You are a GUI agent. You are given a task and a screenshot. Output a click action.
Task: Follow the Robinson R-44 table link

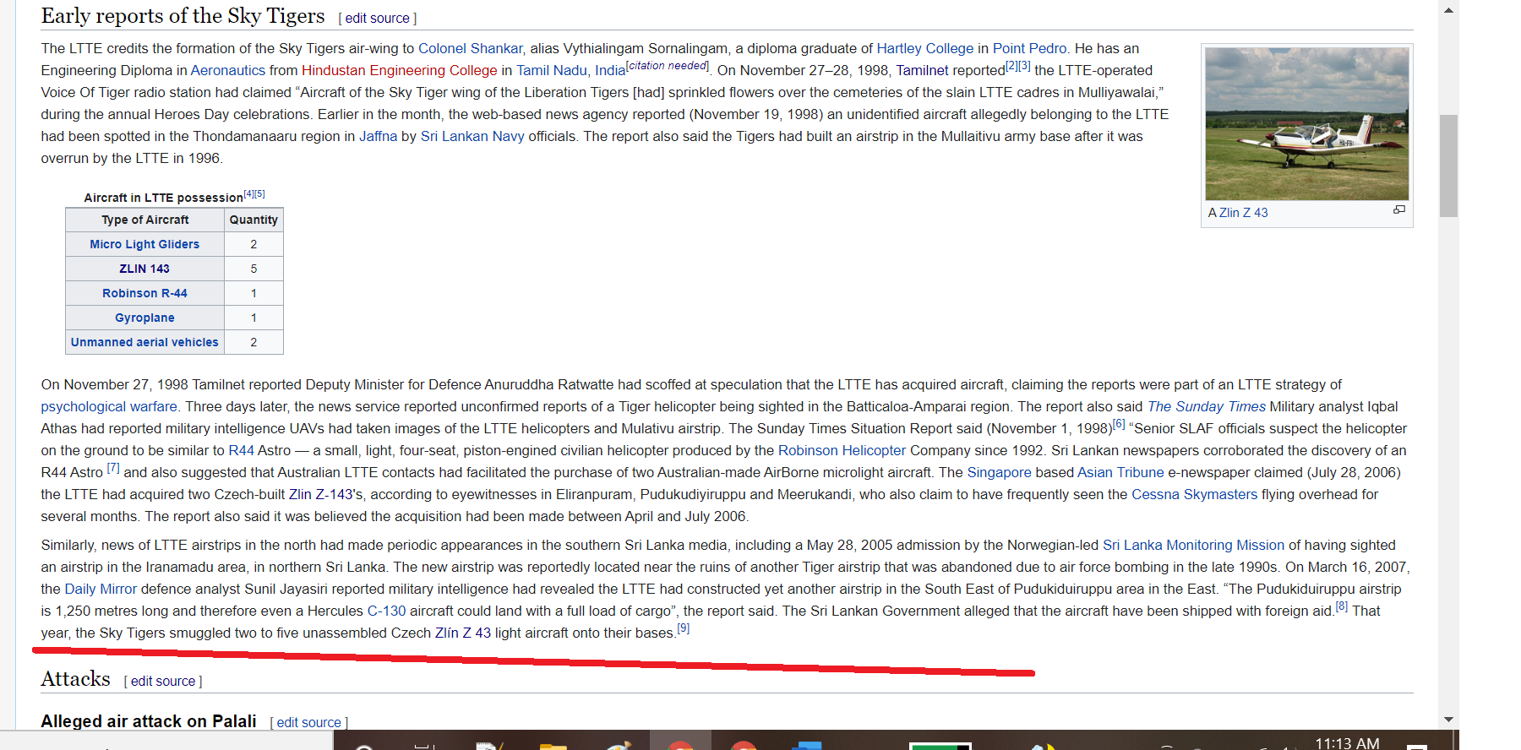coord(144,293)
